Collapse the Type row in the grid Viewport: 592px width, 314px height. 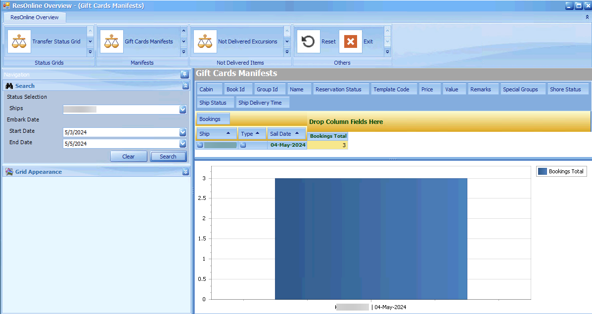(x=243, y=145)
